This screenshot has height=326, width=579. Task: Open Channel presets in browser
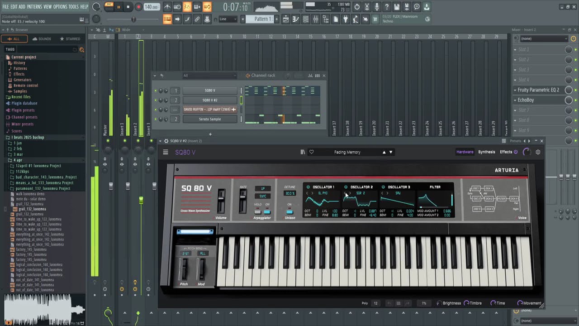[24, 117]
